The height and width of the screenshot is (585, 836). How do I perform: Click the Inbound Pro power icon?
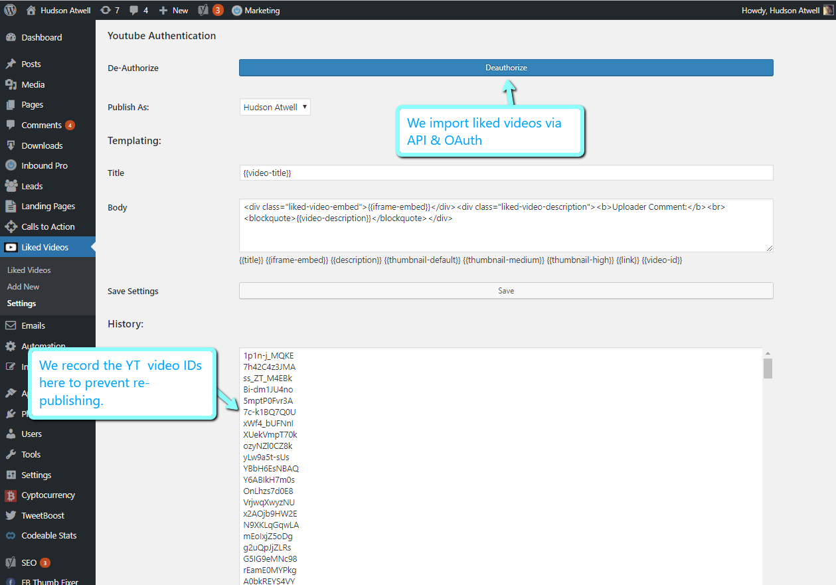11,165
